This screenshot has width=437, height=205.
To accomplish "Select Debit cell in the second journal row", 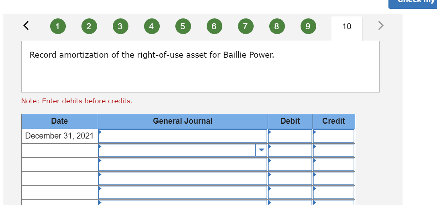I will [x=290, y=150].
